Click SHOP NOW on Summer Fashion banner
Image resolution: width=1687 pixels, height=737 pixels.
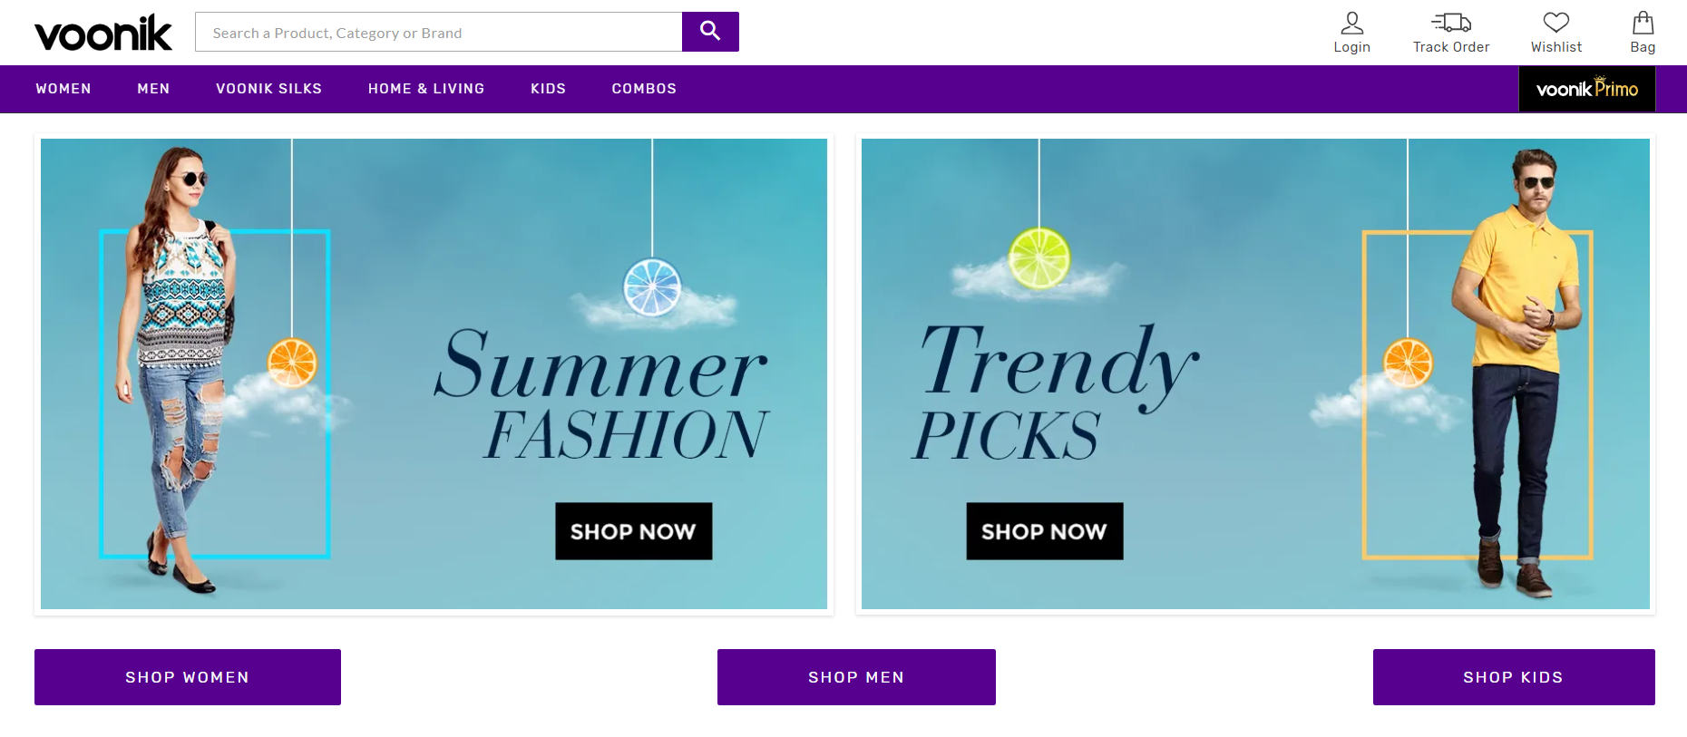pyautogui.click(x=633, y=531)
